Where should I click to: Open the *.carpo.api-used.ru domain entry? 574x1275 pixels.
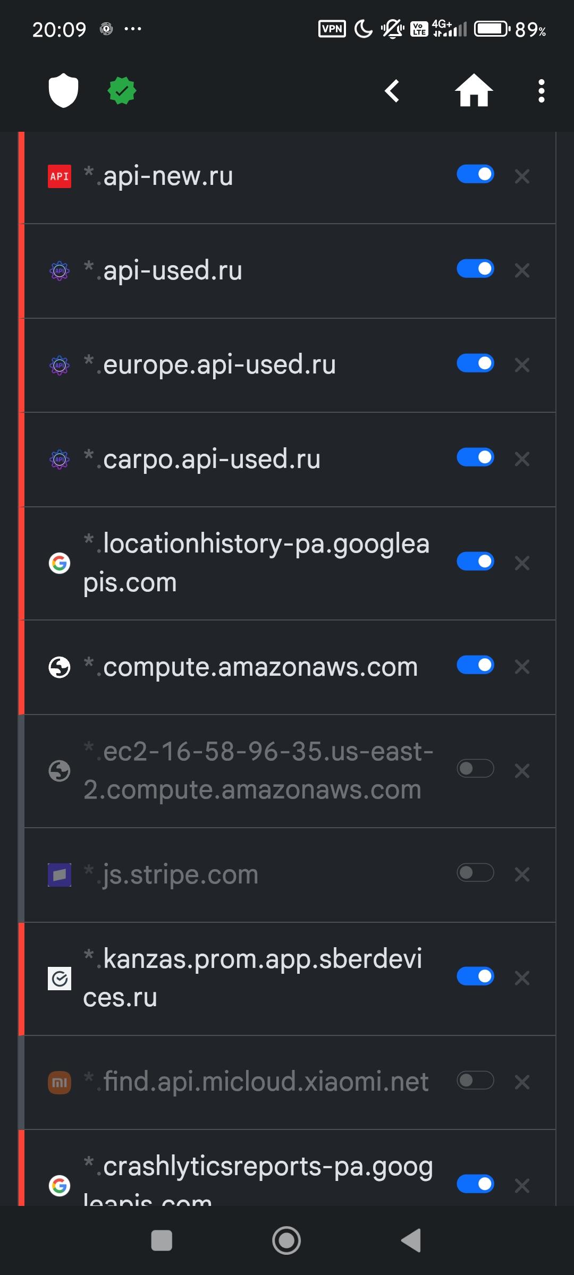[212, 459]
